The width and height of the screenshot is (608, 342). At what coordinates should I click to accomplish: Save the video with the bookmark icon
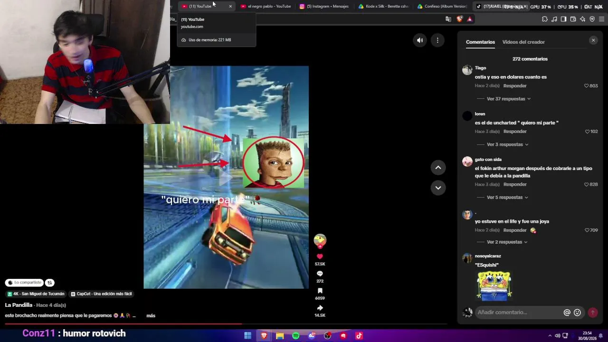coord(320,291)
